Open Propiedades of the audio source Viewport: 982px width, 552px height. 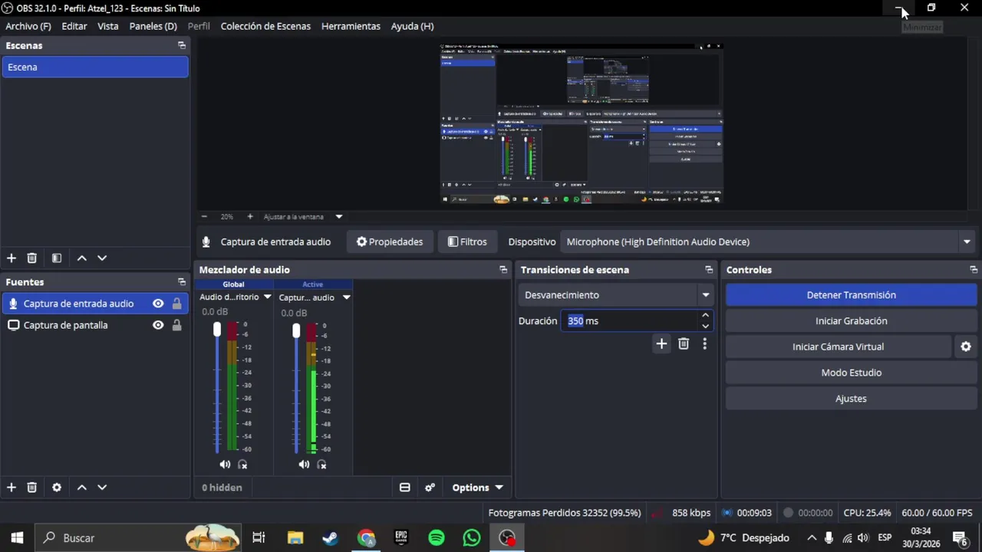tap(390, 242)
